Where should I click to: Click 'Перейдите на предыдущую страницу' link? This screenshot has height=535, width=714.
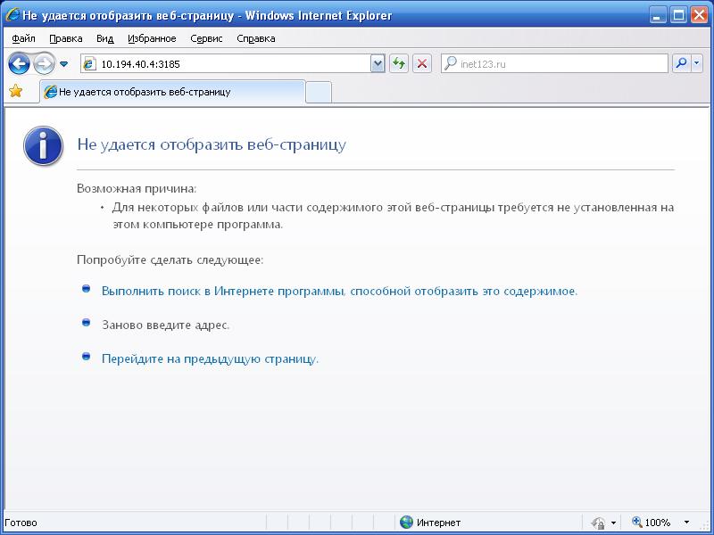[210, 358]
